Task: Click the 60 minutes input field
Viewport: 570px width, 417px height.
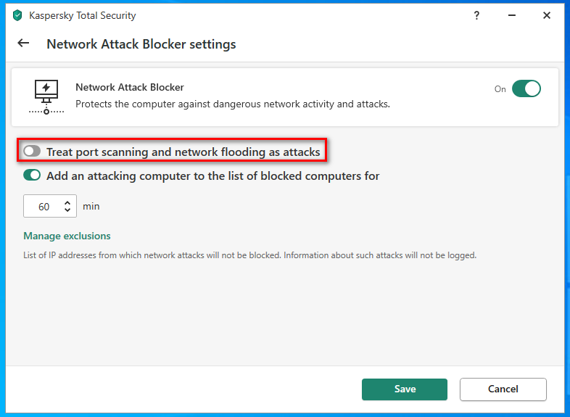Action: point(44,207)
